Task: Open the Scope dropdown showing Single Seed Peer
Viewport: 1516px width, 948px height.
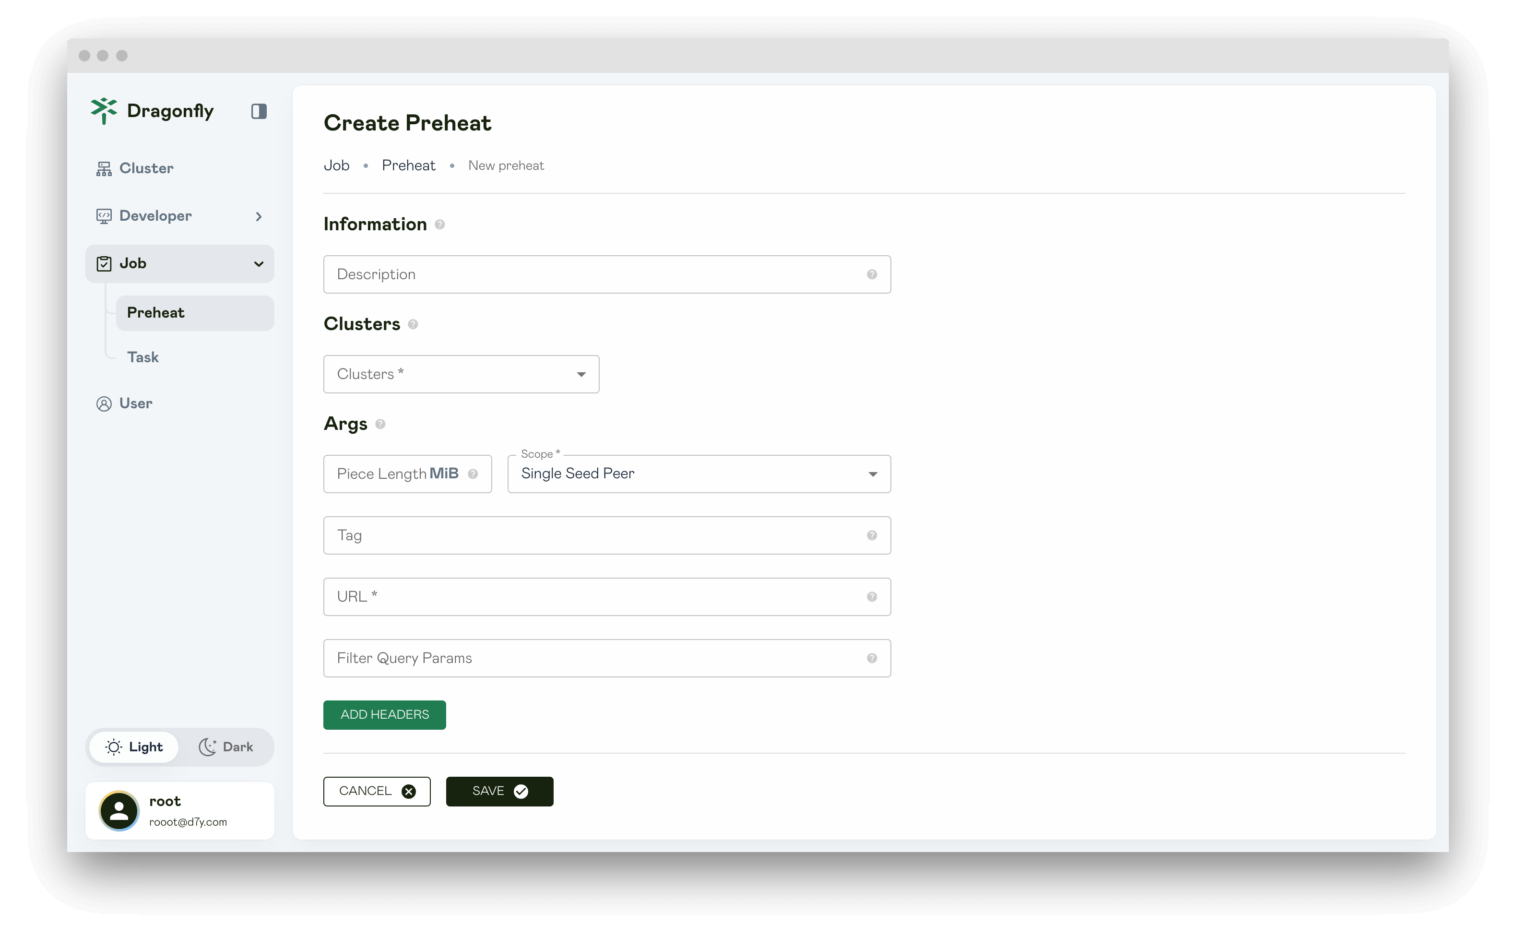Action: coord(699,474)
